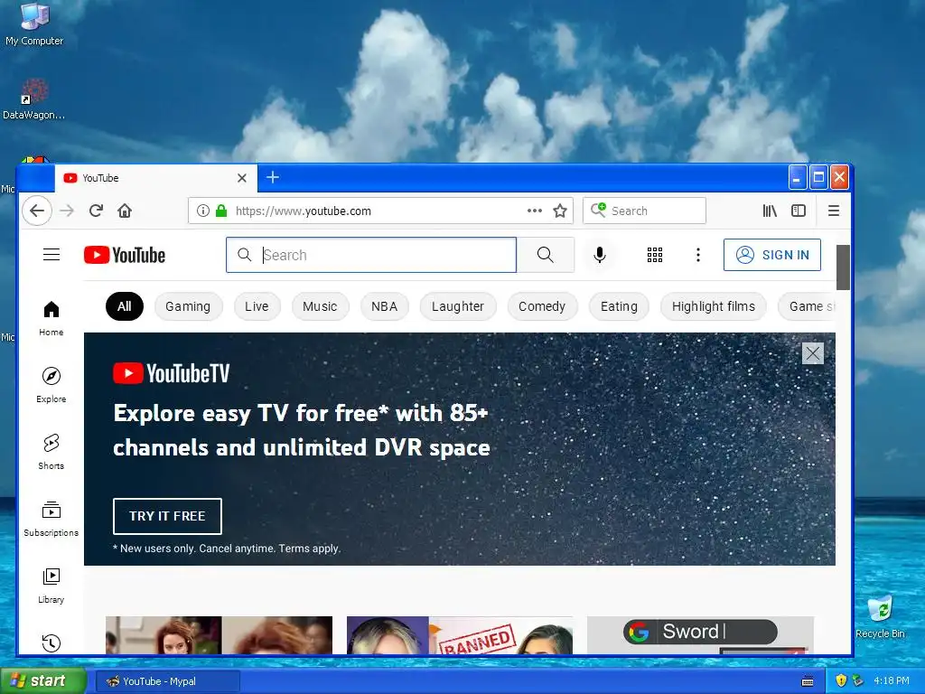
Task: Reload the YouTube page
Action: [x=96, y=211]
